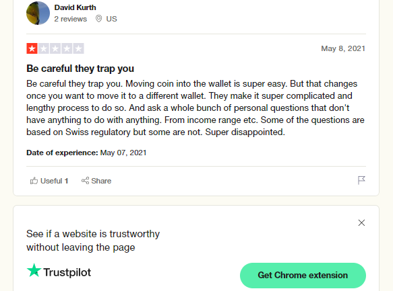Click the Trustpilot wordmark

[x=67, y=272]
